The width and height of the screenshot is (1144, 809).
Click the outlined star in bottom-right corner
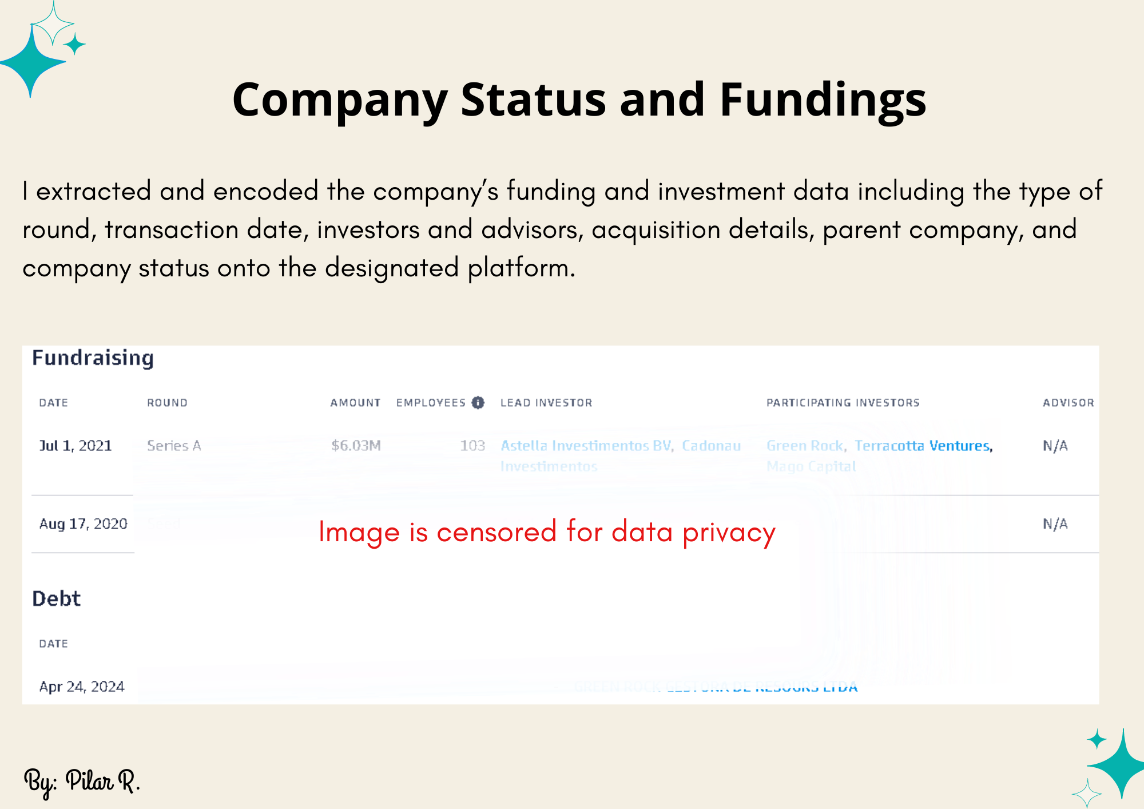[1086, 794]
